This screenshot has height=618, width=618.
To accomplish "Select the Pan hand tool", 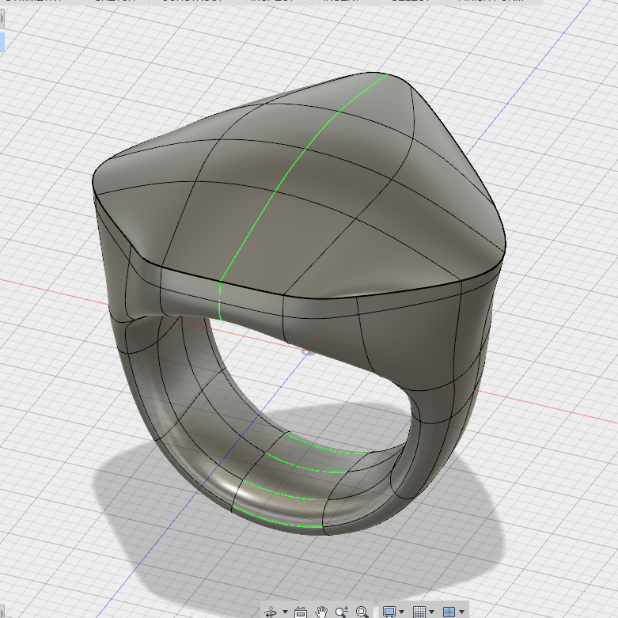I will coord(321,612).
